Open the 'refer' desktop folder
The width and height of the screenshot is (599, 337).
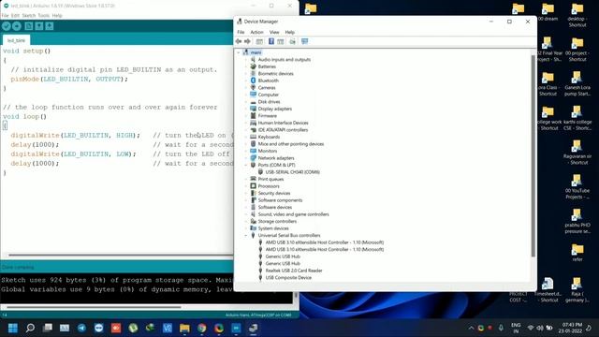(x=577, y=253)
